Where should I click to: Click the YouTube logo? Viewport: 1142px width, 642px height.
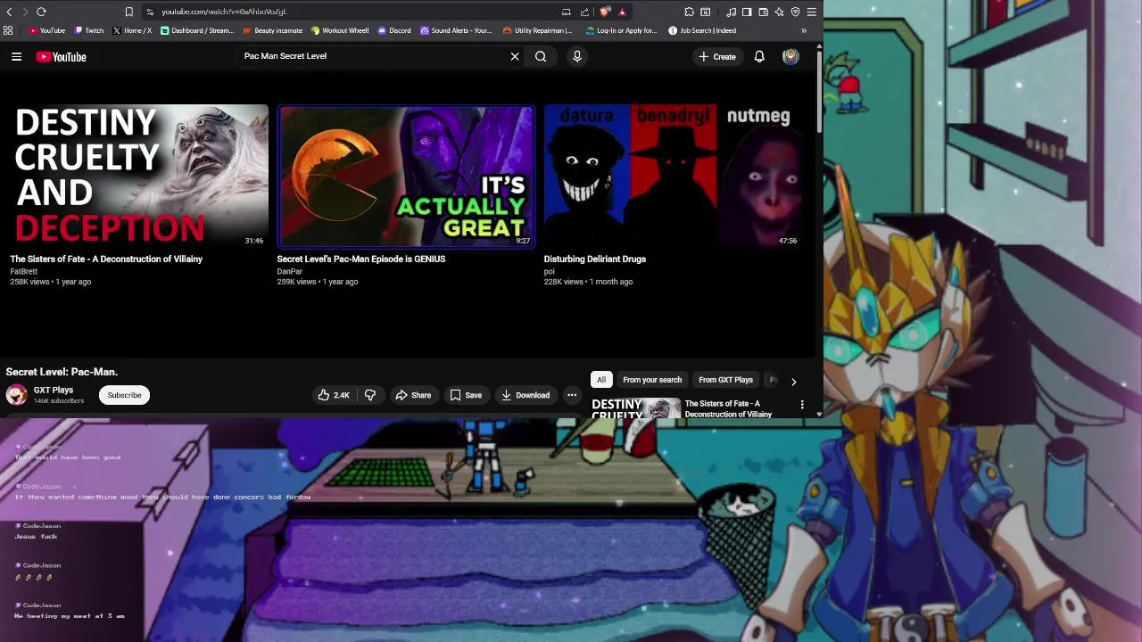tap(61, 56)
